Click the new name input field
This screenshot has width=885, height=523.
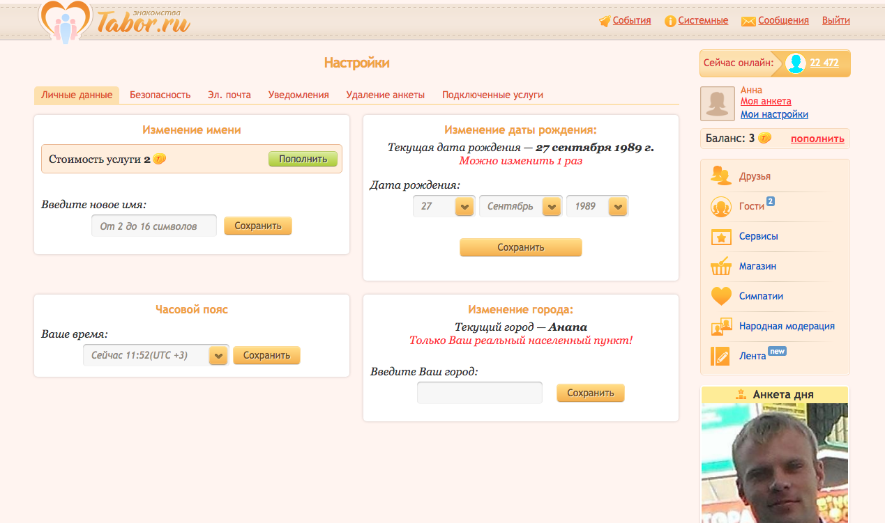click(154, 226)
